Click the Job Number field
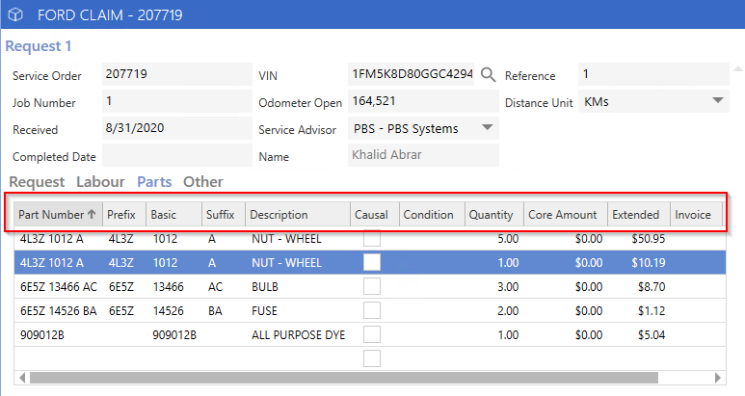This screenshot has height=396, width=745. [176, 101]
